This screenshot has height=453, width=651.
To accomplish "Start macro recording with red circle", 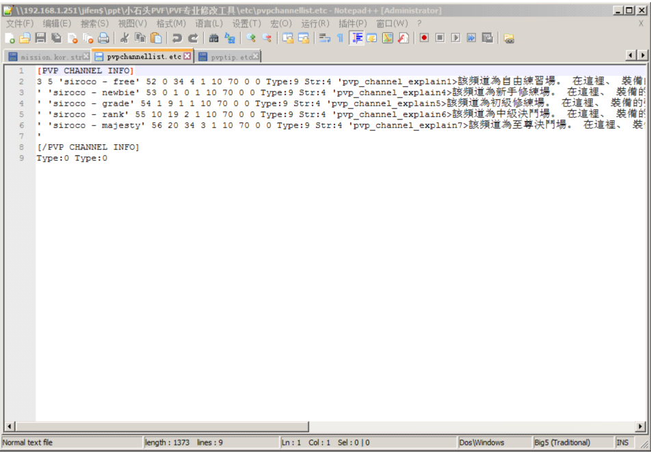I will click(x=424, y=38).
